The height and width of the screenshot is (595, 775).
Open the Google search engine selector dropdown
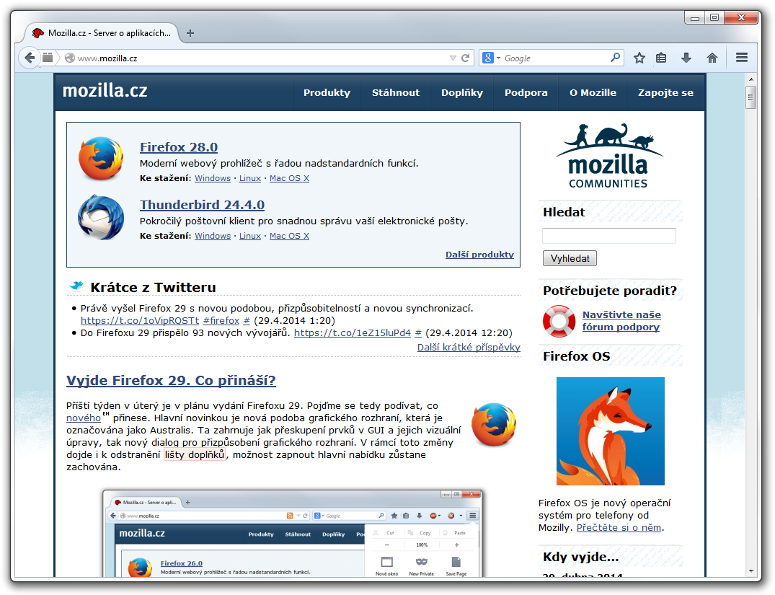pos(491,58)
